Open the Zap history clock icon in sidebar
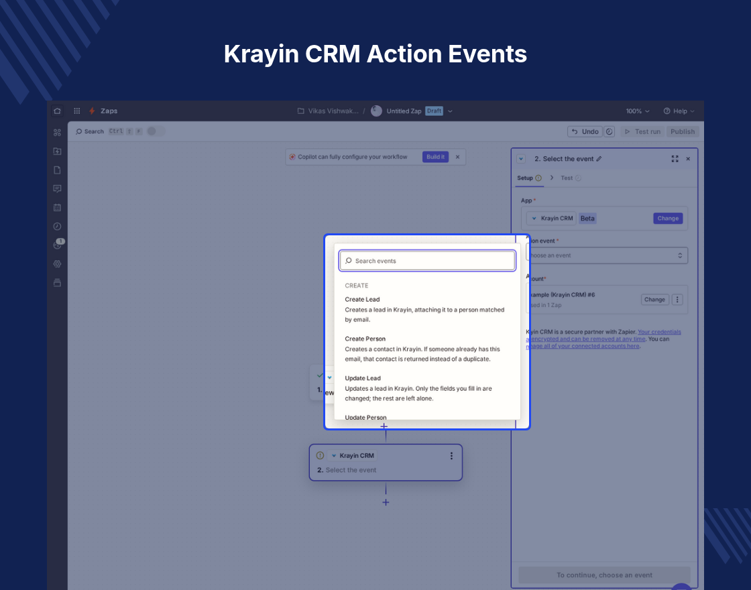The height and width of the screenshot is (590, 751). pos(57,227)
